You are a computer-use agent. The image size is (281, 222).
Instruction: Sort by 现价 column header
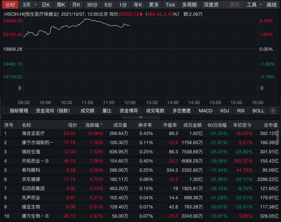[x=73, y=125]
